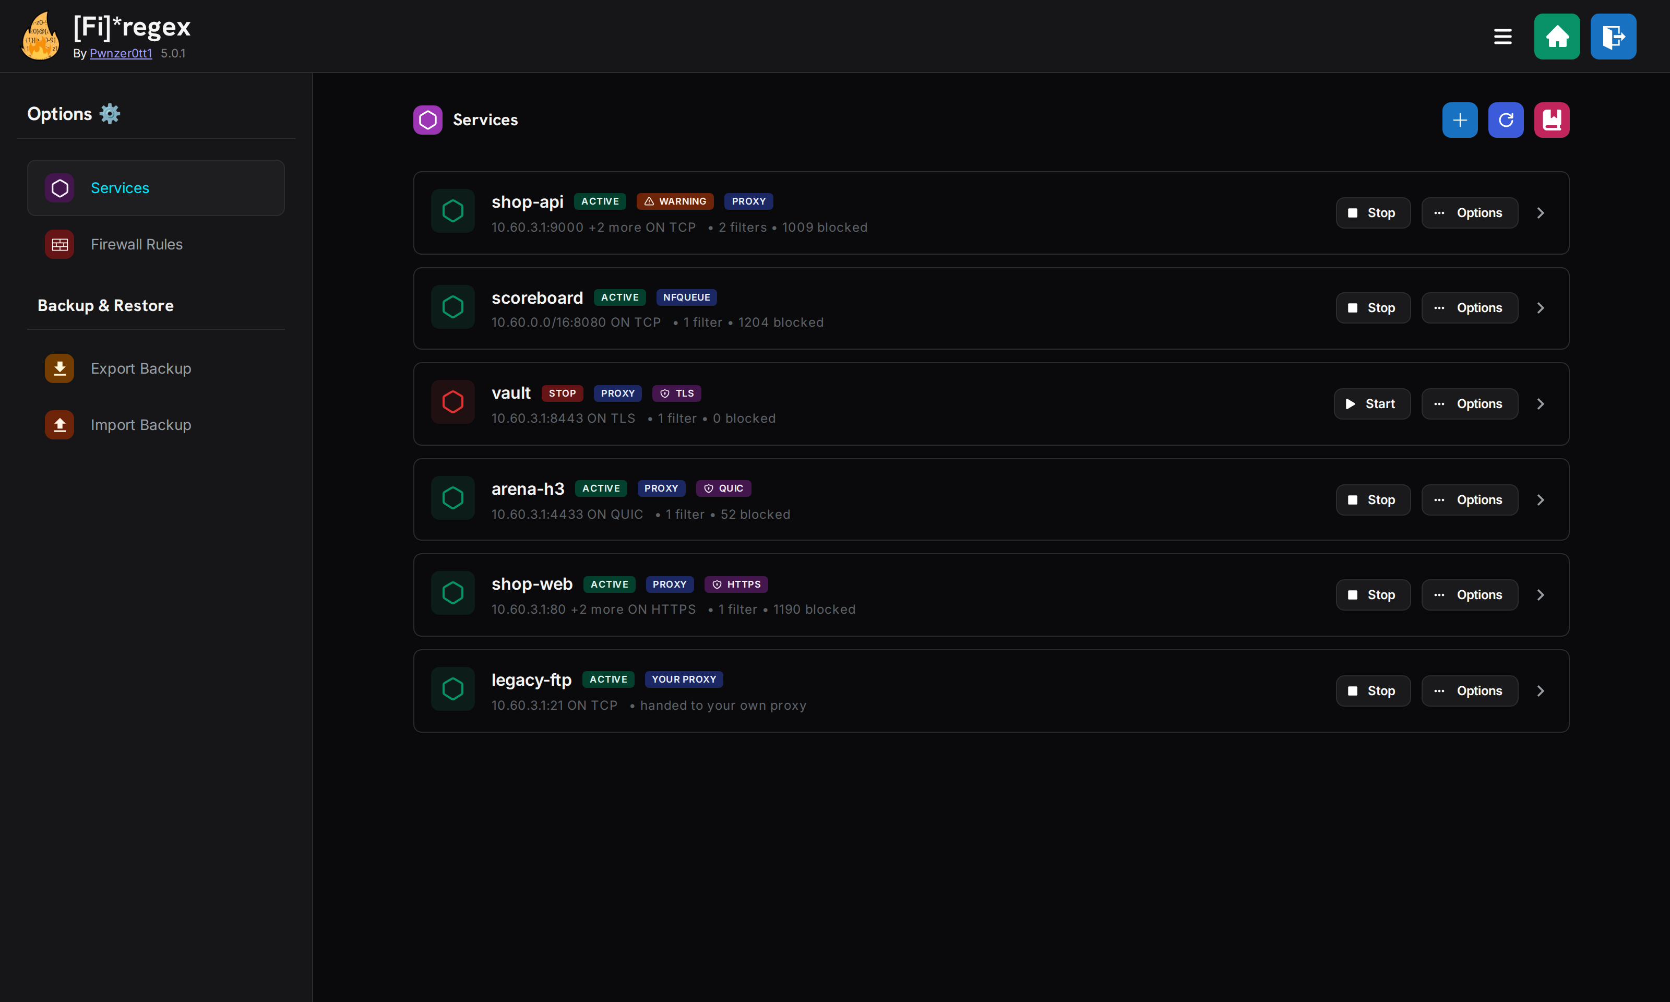Stop the scoreboard service
The width and height of the screenshot is (1670, 1002).
(1373, 308)
